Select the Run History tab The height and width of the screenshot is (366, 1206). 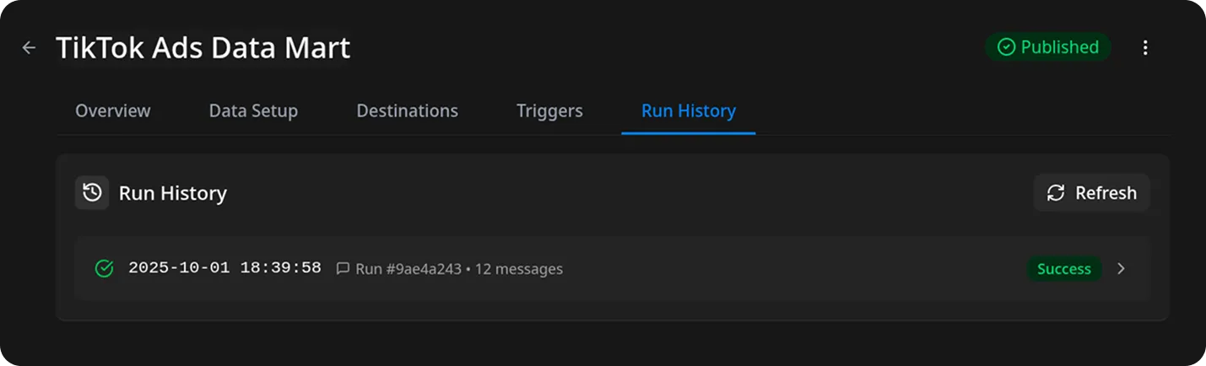pyautogui.click(x=689, y=110)
